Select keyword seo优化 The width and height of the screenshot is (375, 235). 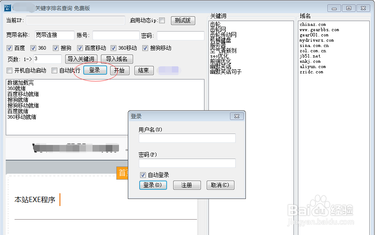point(219,56)
